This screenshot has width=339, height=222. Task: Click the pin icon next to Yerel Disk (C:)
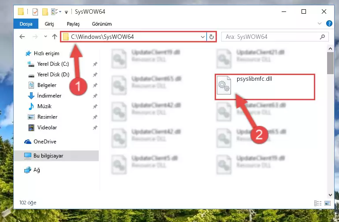[x=95, y=64]
